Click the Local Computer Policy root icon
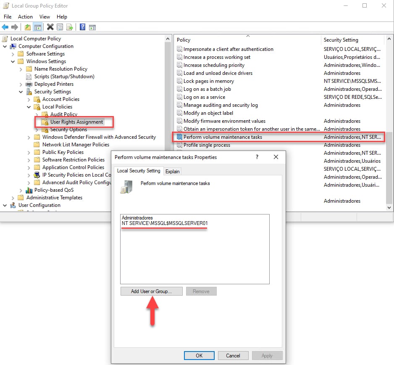394x365 pixels. [5, 39]
